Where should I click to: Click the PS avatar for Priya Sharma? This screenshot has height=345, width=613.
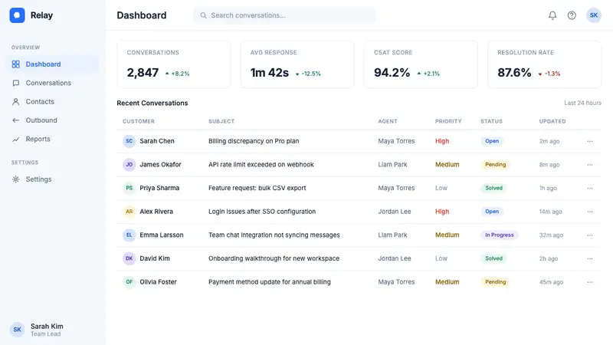pos(129,188)
